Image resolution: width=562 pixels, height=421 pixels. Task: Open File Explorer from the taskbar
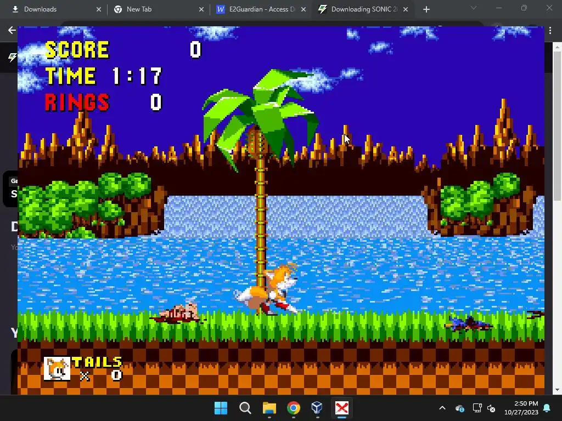(269, 408)
